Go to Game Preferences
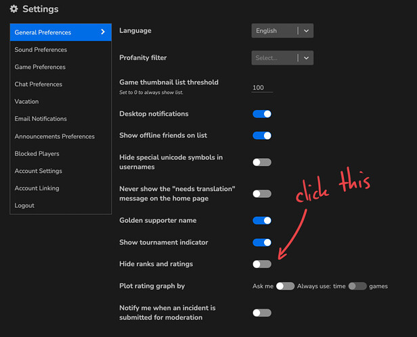 40,67
